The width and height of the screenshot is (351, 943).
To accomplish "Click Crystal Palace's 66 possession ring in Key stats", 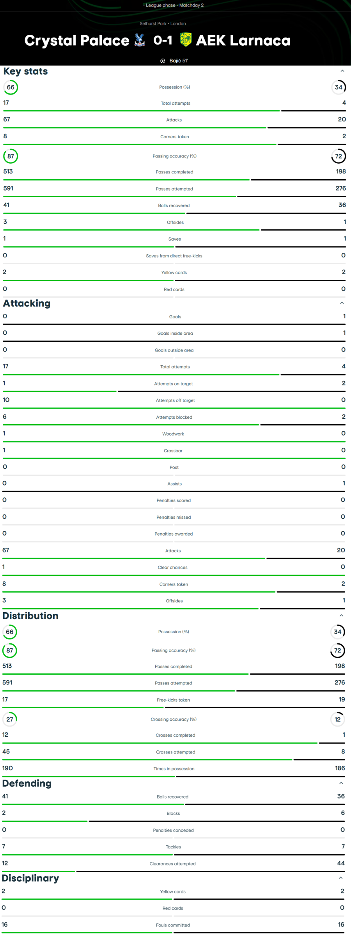I will click(11, 87).
